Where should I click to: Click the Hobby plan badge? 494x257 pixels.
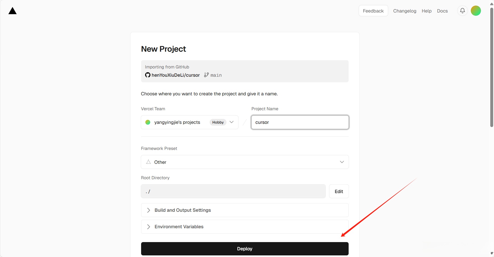[x=218, y=122]
